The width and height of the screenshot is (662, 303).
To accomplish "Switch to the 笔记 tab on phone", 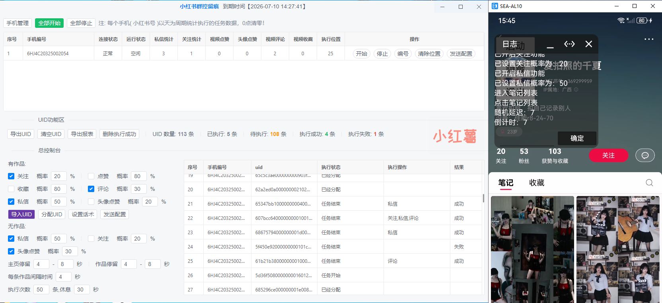I will click(506, 183).
